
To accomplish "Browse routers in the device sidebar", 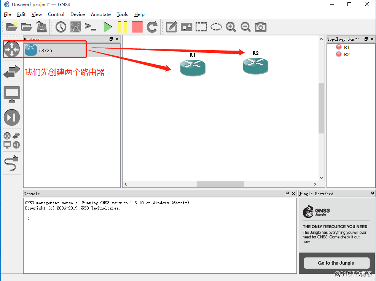I will pos(12,49).
